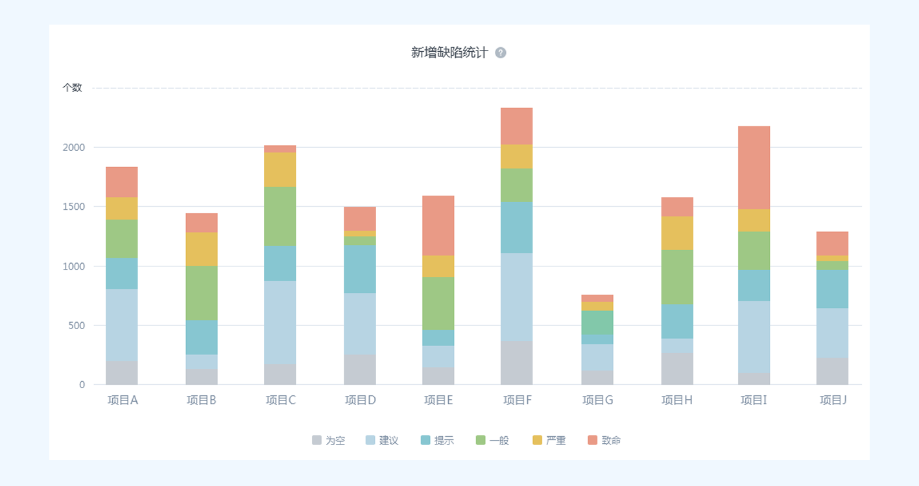Click the 项目B axis label
This screenshot has height=486, width=919.
click(x=202, y=400)
